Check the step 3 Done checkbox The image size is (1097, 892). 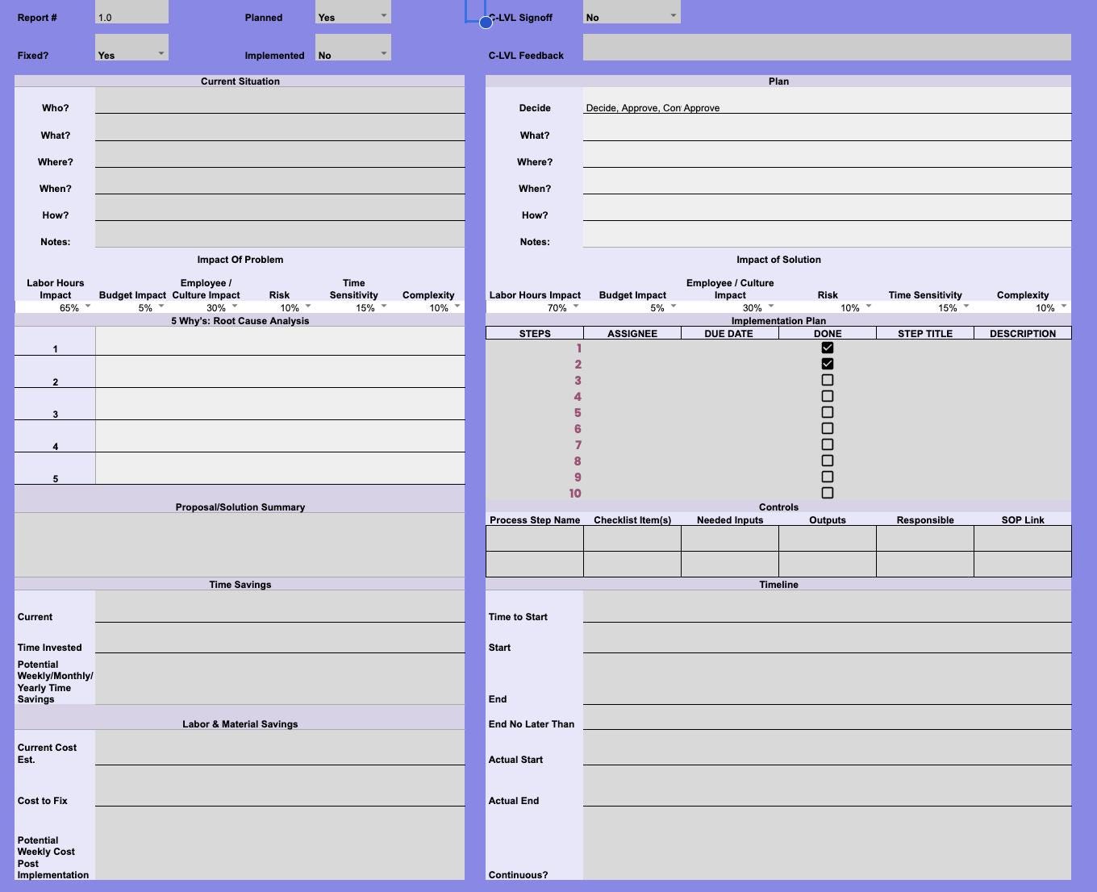click(x=827, y=380)
